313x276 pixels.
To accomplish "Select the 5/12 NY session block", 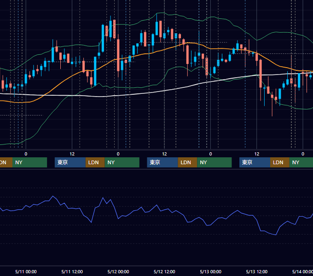I will click(x=214, y=162).
